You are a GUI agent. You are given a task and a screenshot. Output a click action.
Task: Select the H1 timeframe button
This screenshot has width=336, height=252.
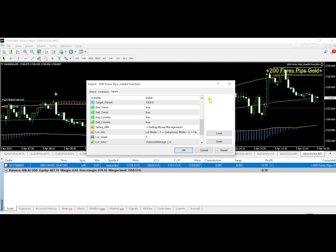click(x=104, y=58)
